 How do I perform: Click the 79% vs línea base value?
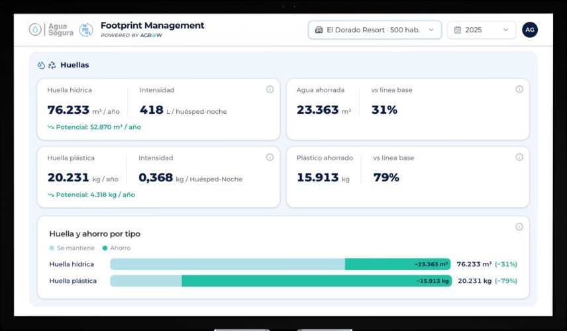point(386,178)
